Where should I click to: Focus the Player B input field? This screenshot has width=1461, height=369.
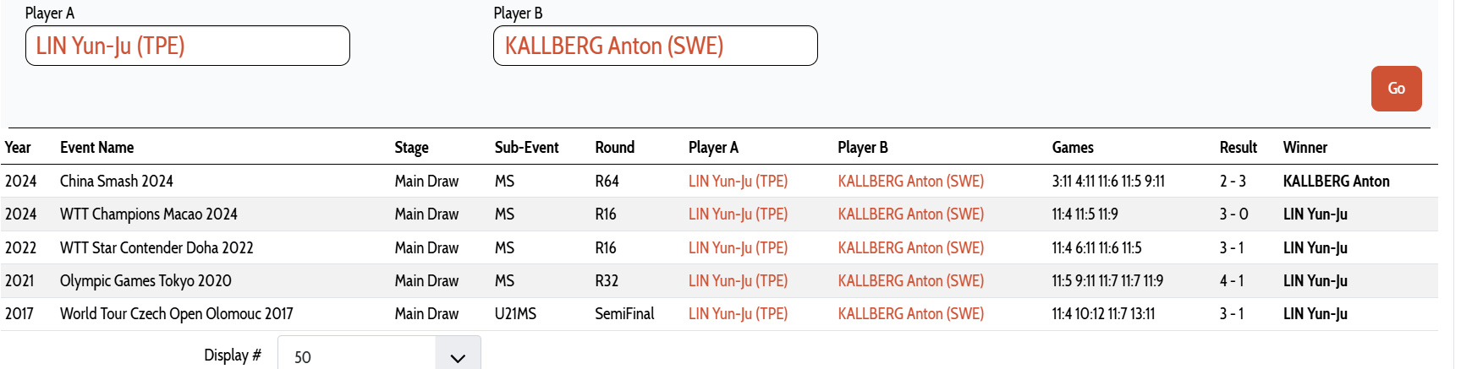coord(656,46)
